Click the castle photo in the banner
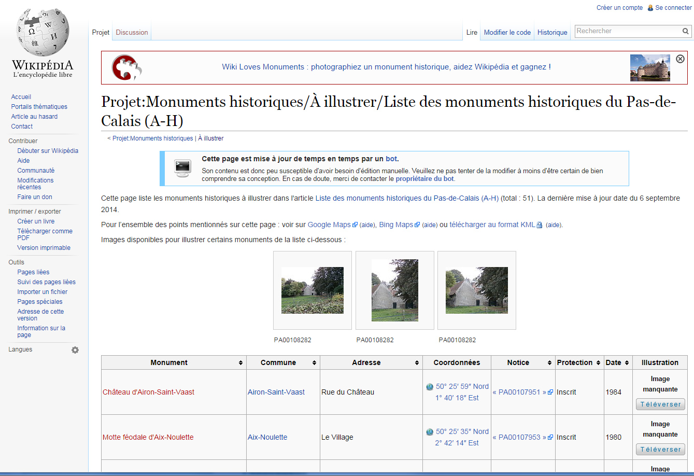 coord(649,68)
